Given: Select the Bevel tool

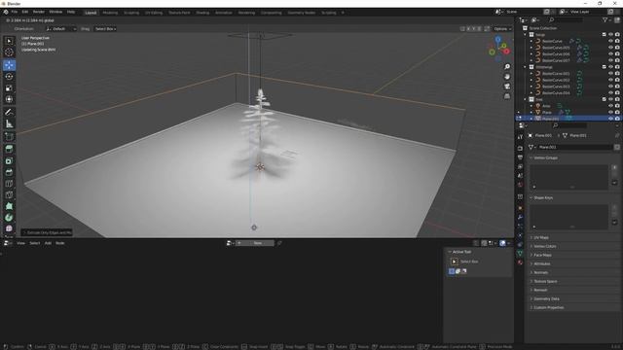Looking at the screenshot, I should (9, 172).
